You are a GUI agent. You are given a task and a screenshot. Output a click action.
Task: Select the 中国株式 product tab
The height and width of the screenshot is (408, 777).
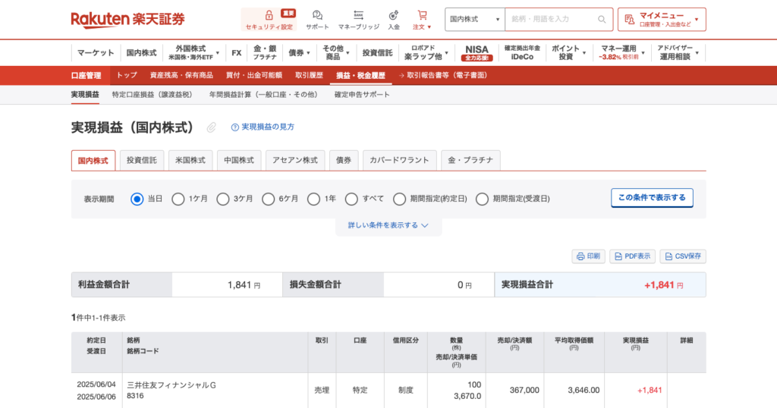[x=239, y=161]
